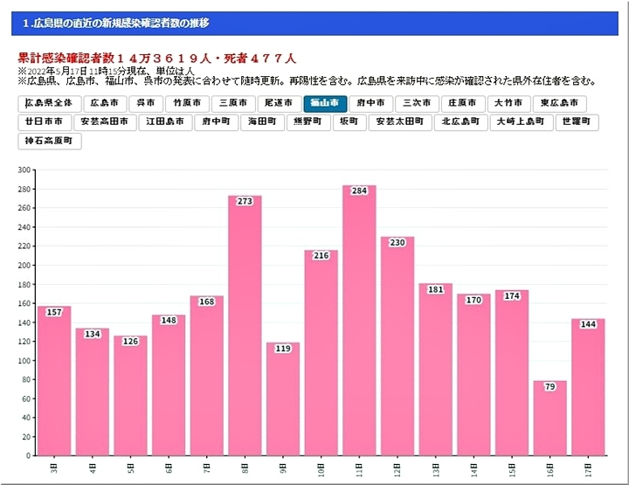Image resolution: width=629 pixels, height=485 pixels.
Task: Click the 坂町 button
Action: click(x=349, y=121)
